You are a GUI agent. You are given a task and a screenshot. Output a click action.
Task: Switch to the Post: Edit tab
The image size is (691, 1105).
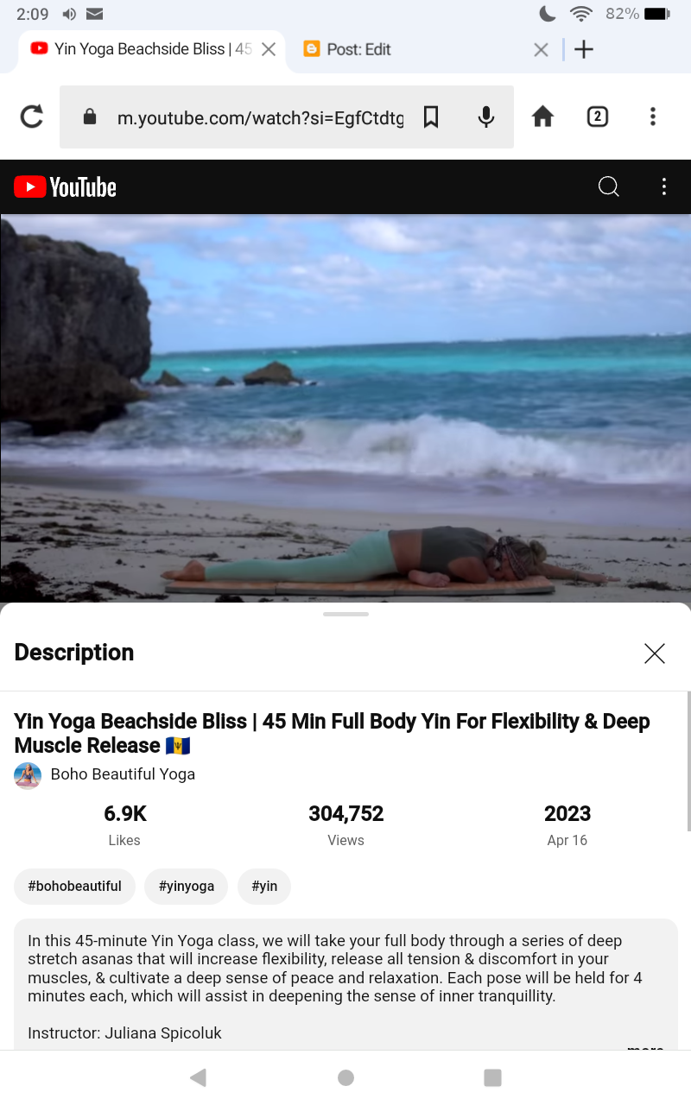pyautogui.click(x=358, y=49)
